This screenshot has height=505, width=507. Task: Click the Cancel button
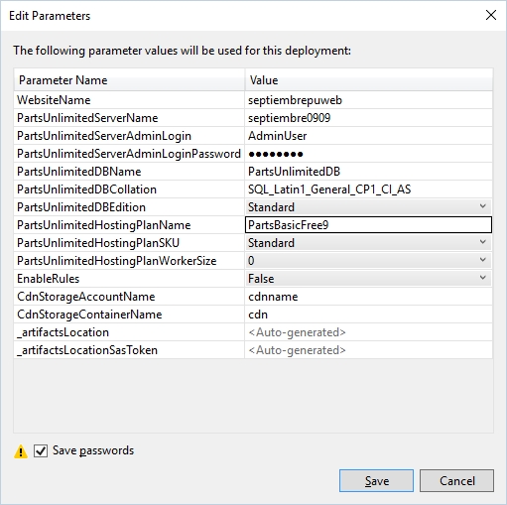456,480
